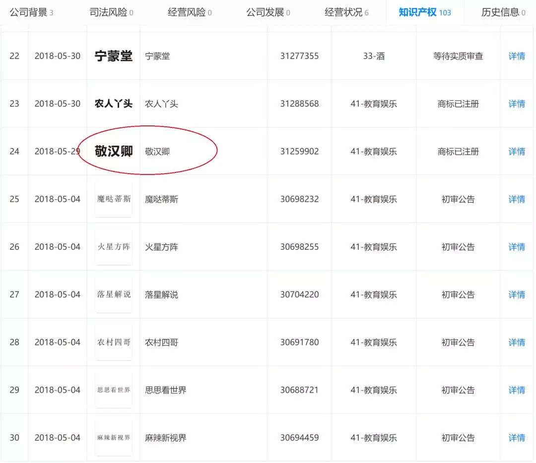Screen dimensions: 536x463
Task: Click 详情 link for 敬汉卿 trademark
Action: (517, 152)
